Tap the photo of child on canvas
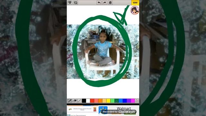206x116 pixels. [x=103, y=52]
